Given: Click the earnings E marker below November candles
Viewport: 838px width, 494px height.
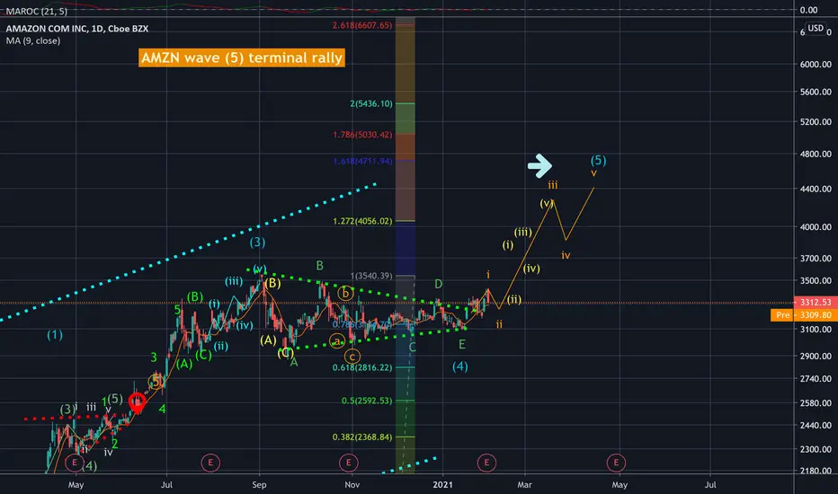Looking at the screenshot, I should (x=349, y=463).
